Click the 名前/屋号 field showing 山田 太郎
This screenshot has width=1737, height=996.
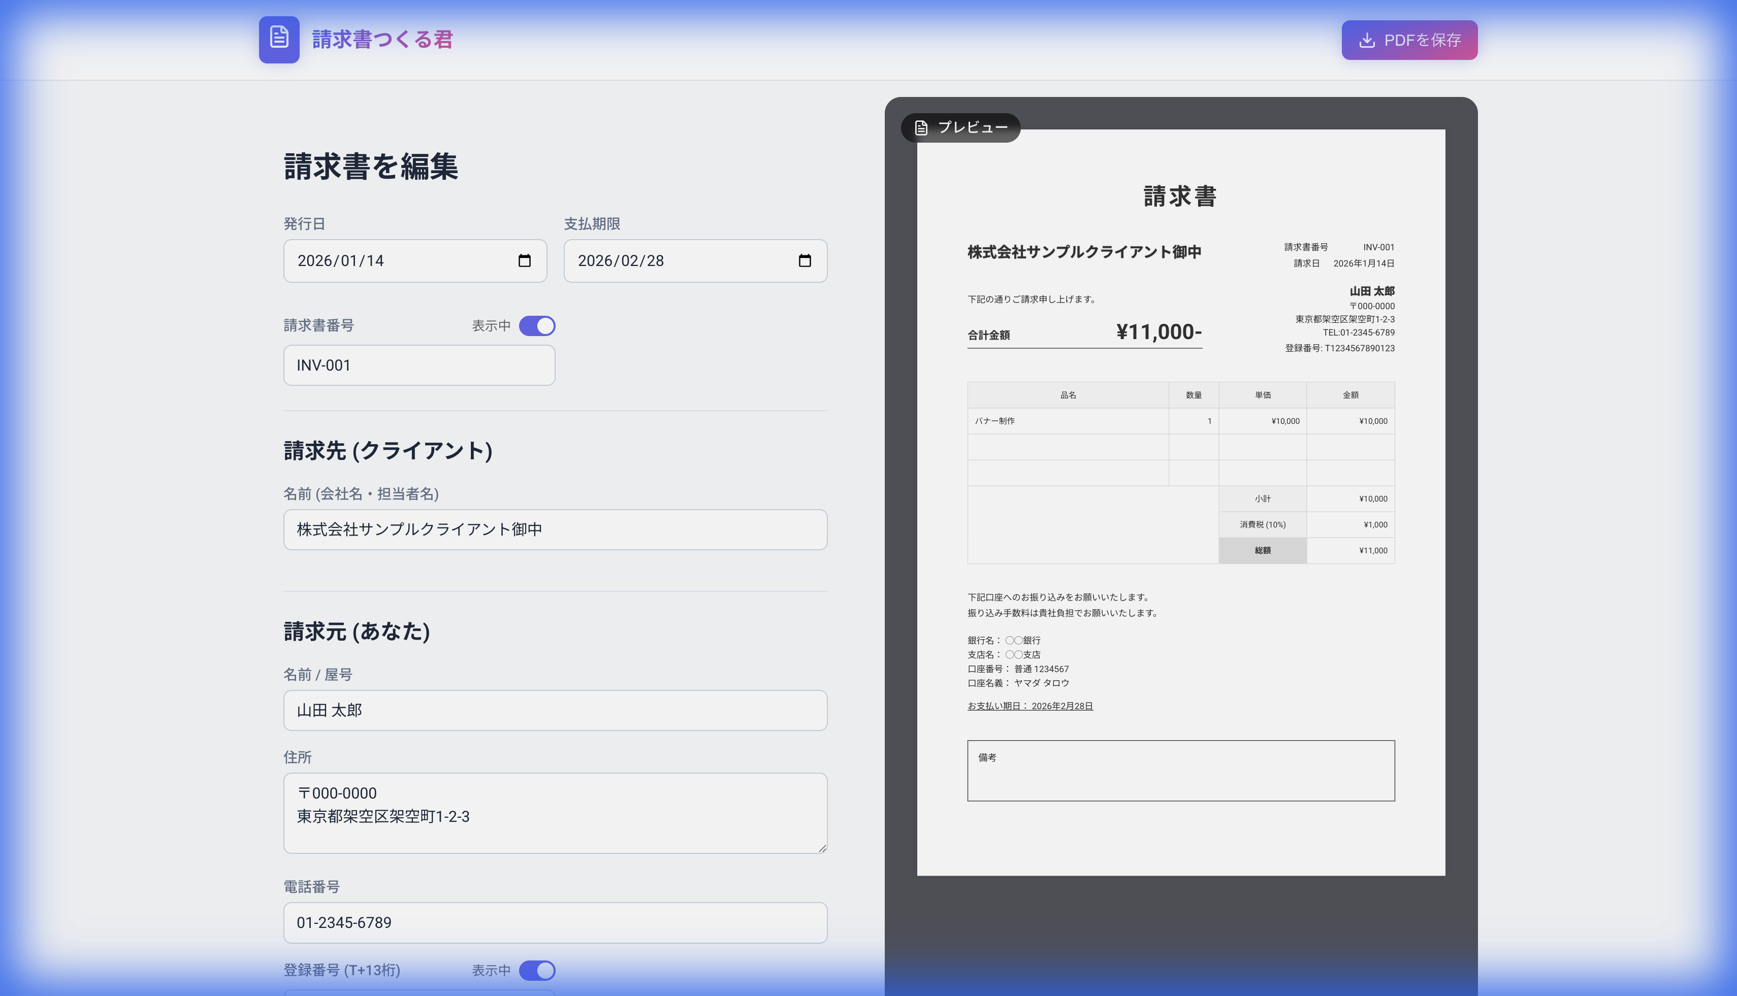click(x=554, y=710)
